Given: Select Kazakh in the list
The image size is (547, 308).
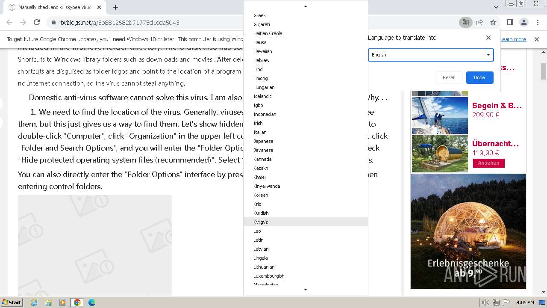Looking at the screenshot, I should [306, 168].
